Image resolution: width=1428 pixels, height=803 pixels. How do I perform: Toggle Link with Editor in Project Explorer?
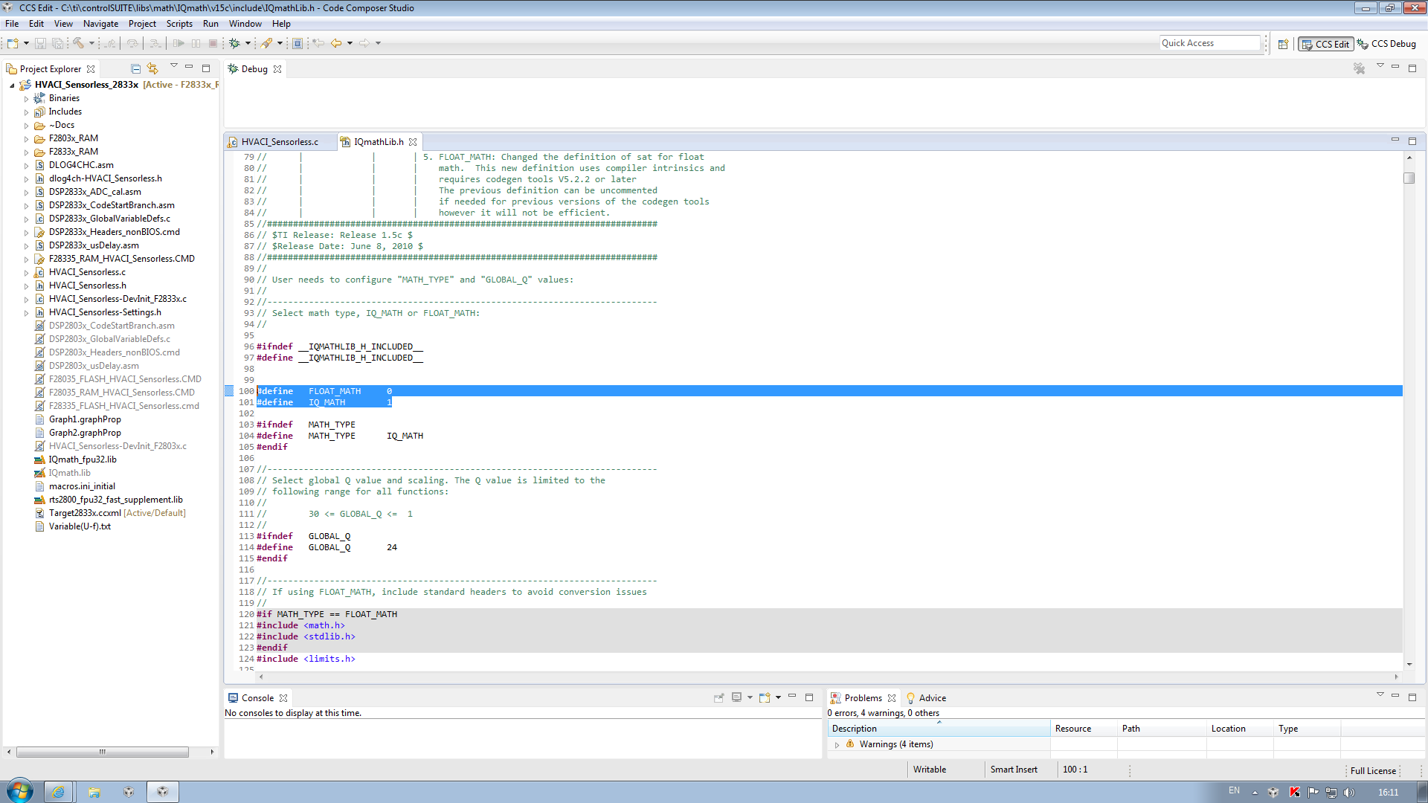point(153,68)
